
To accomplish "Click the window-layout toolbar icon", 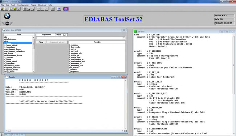I will point(25,9).
